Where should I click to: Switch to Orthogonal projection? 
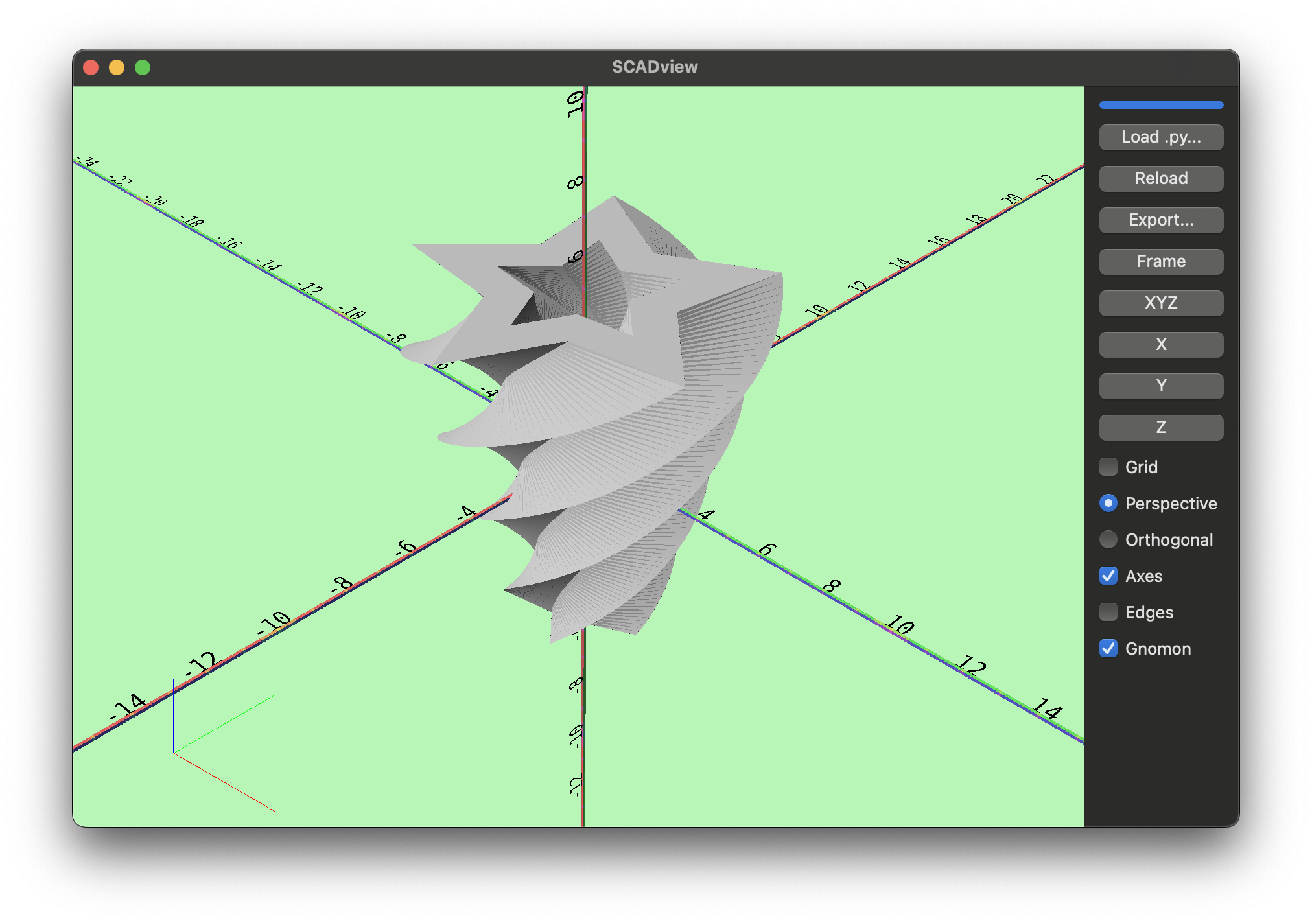click(x=1108, y=539)
